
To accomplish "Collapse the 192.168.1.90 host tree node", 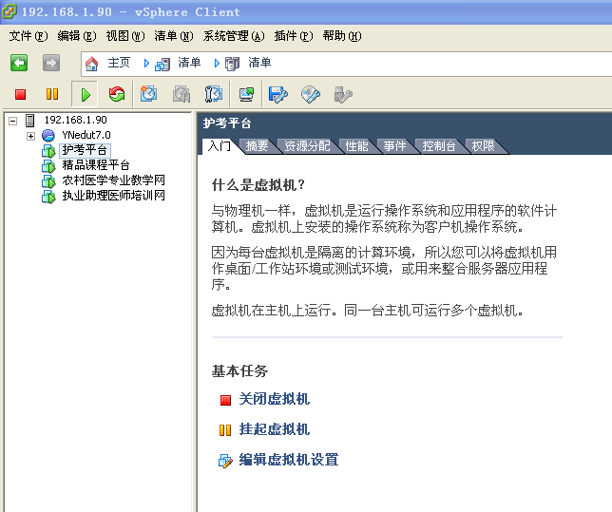I will tap(13, 121).
